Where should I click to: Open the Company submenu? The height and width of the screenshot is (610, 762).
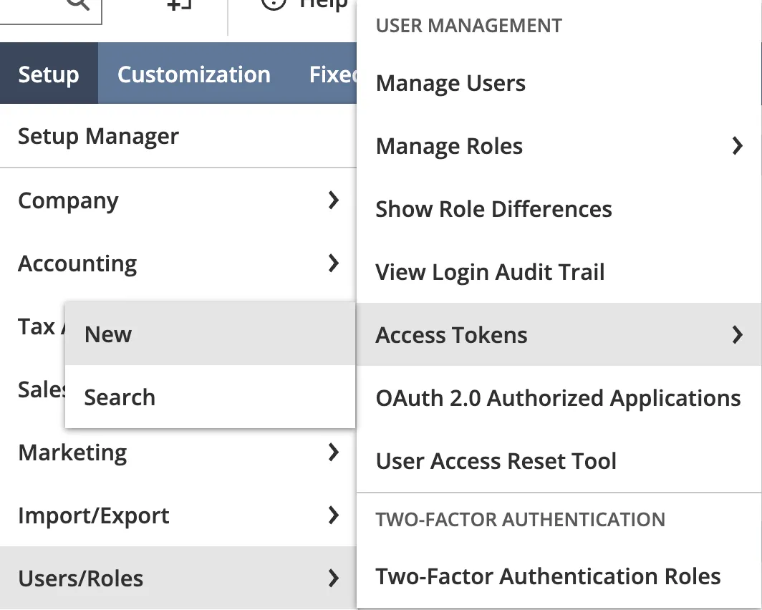(178, 200)
